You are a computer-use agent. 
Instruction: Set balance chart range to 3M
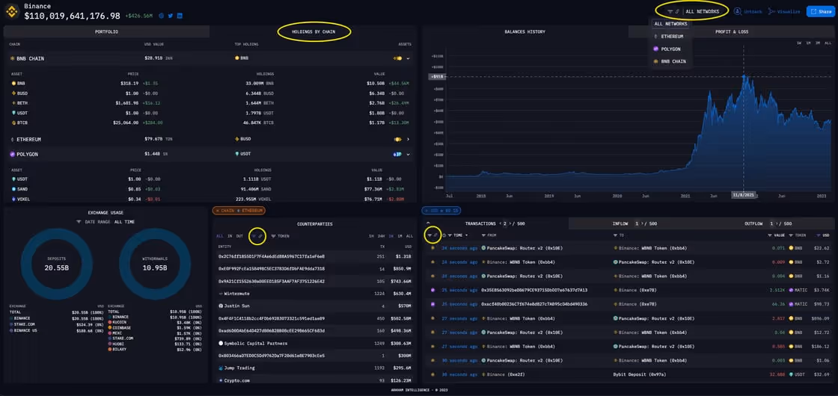(818, 43)
